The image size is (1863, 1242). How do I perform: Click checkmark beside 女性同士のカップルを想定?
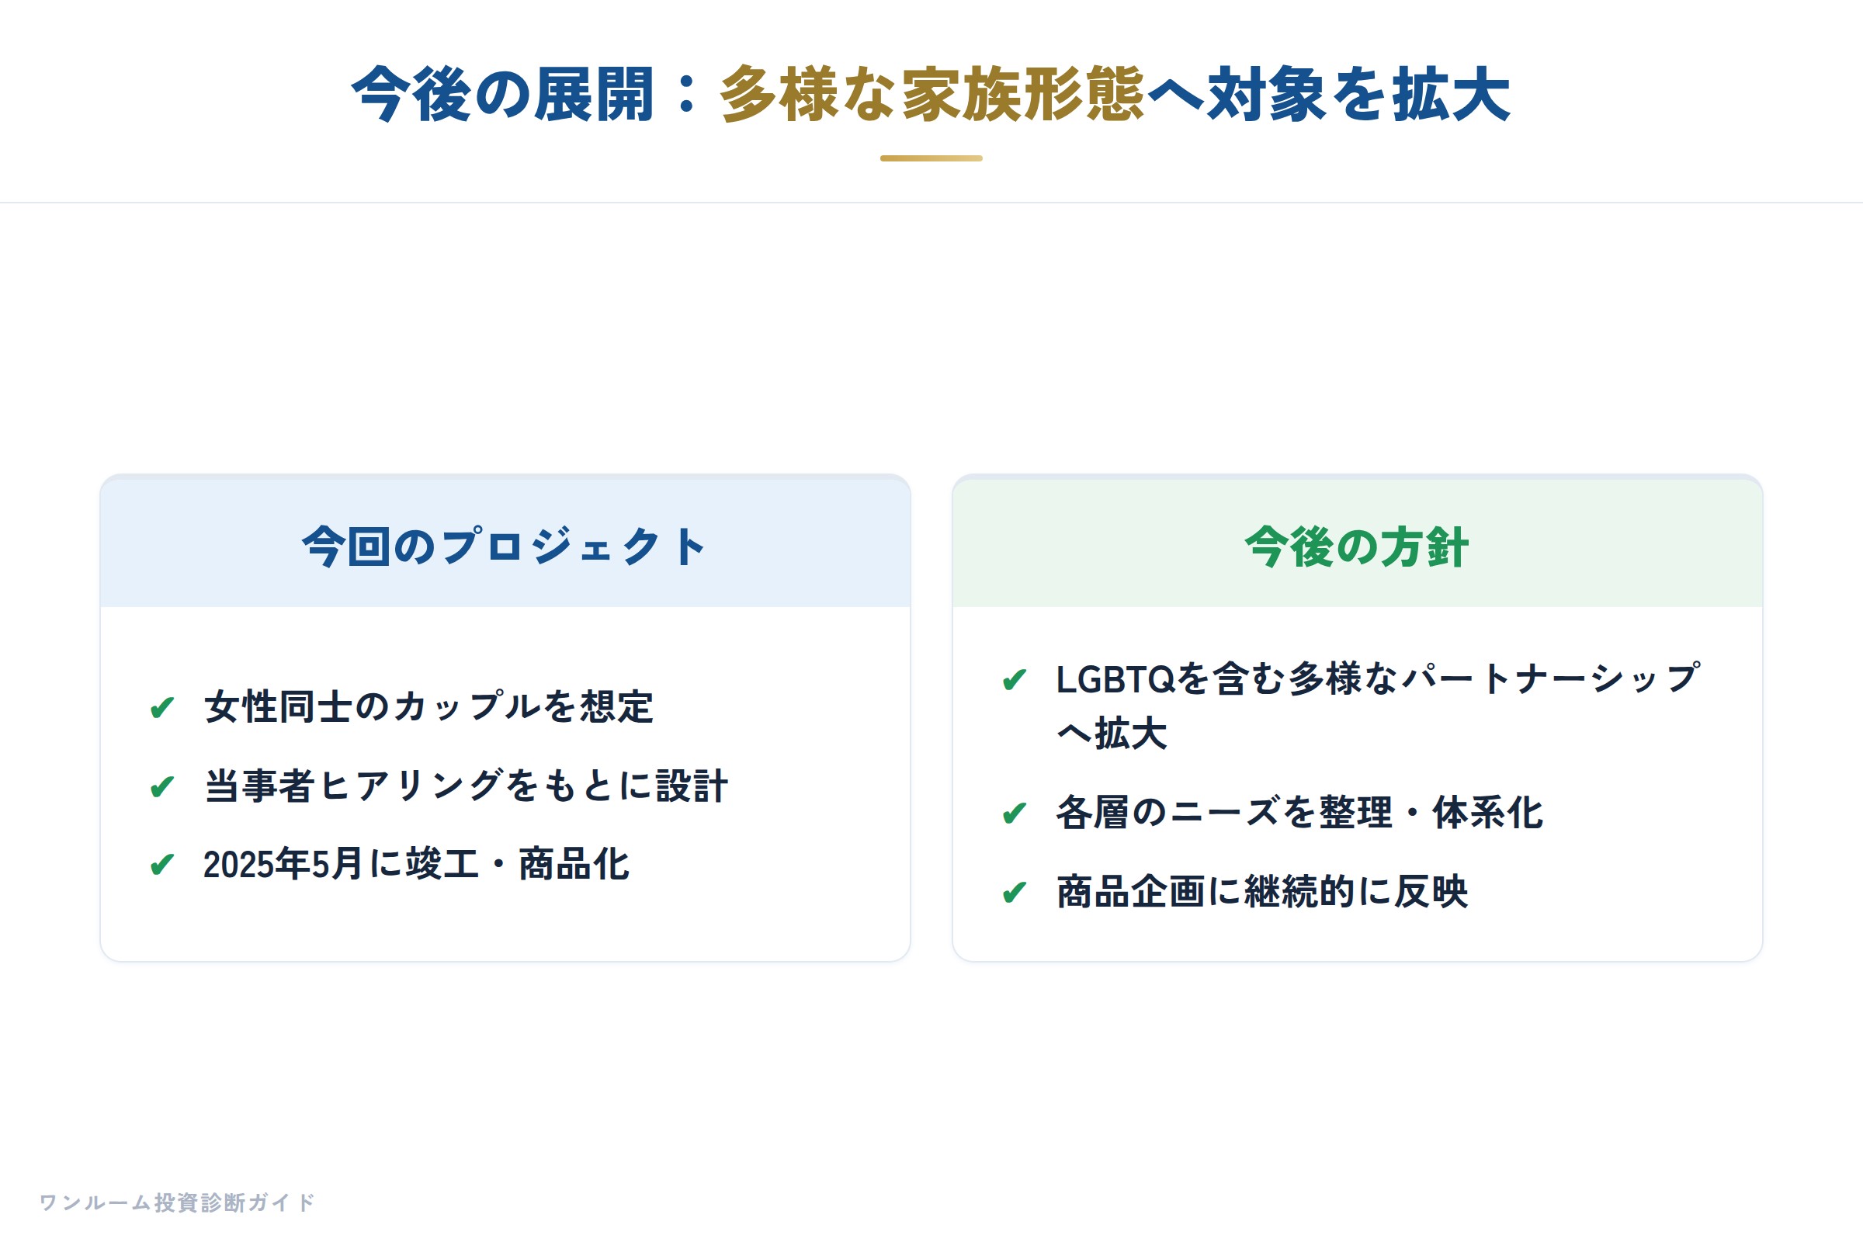pos(162,707)
